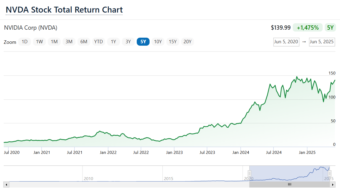Viewport: 340px width, 191px height.
Task: Grab the right navigator range handle
Action: click(330, 174)
